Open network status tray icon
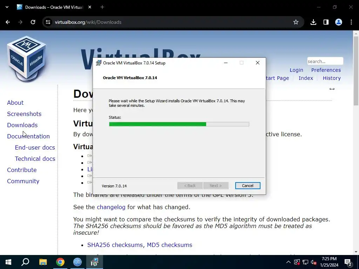 coord(305,262)
